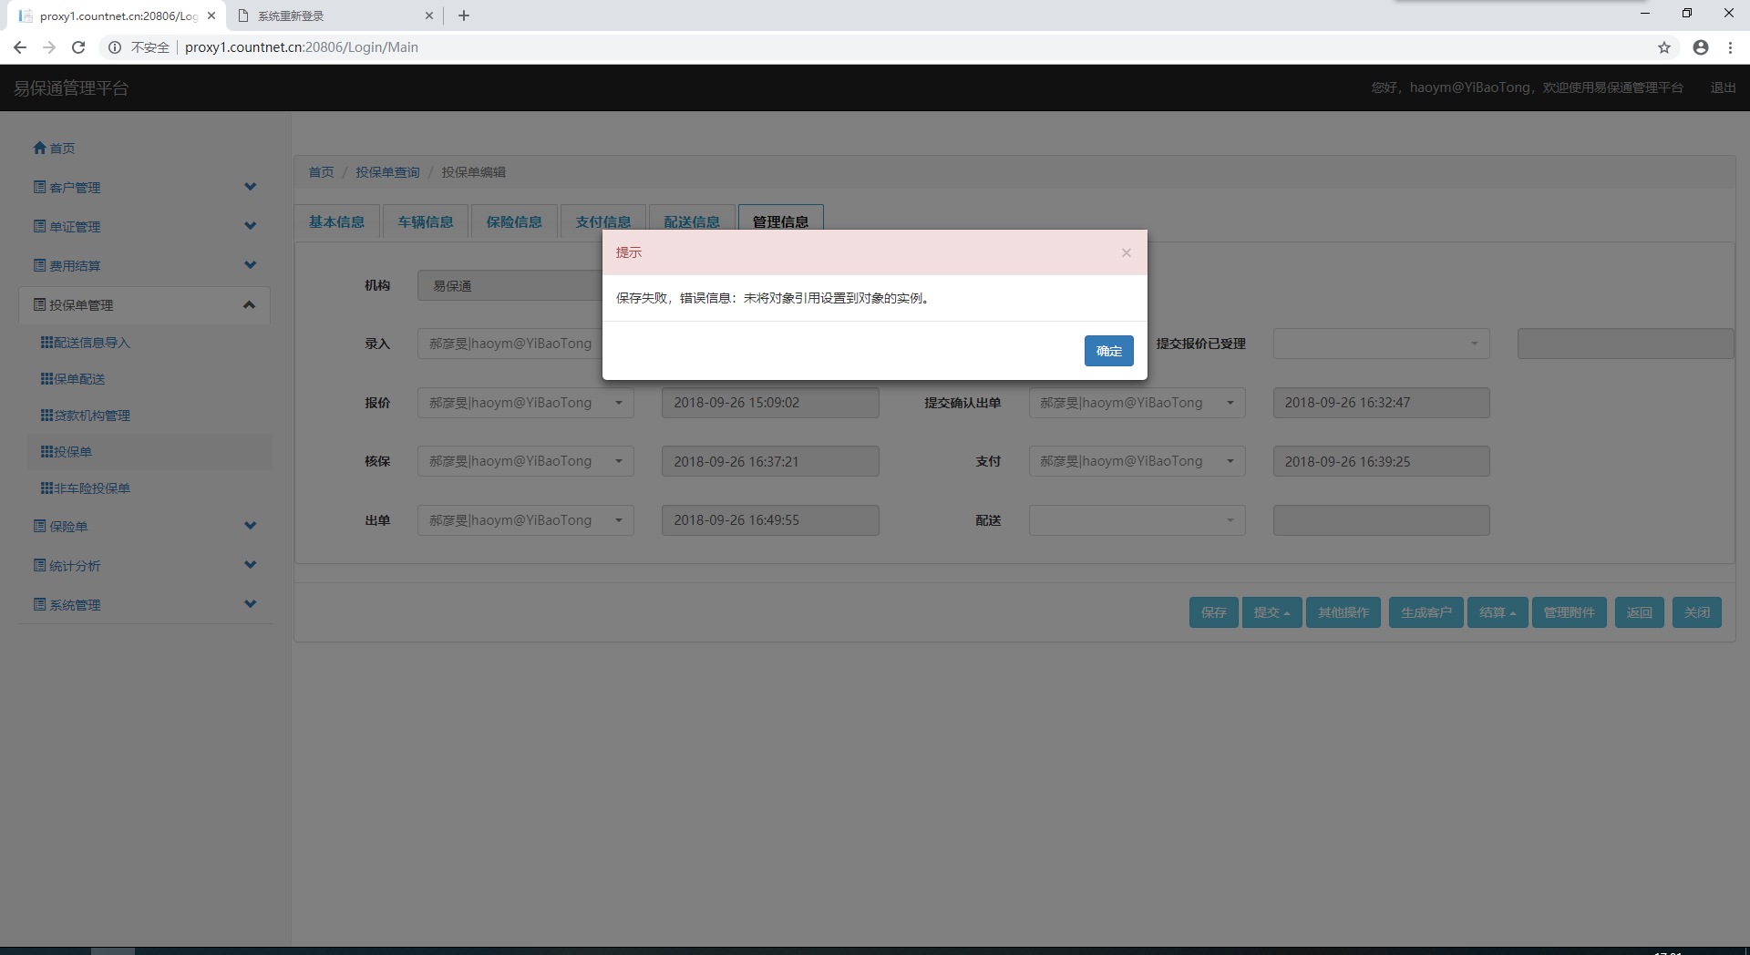
Task: Open the 结算 split button
Action: [x=1498, y=612]
